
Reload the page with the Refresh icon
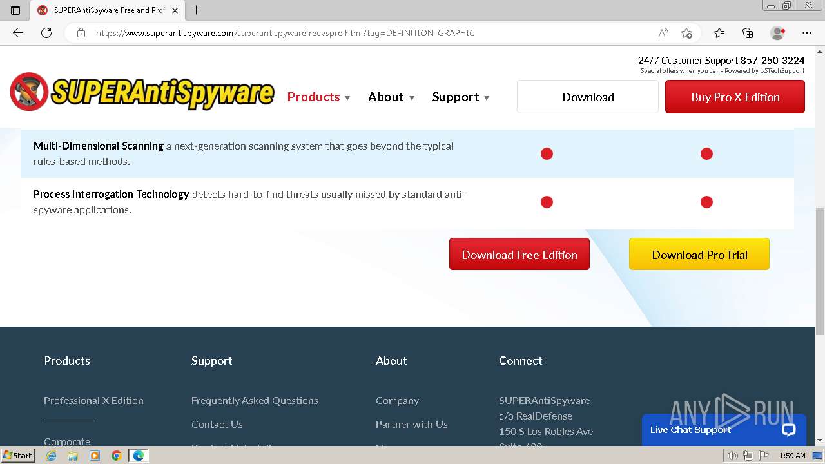coord(46,33)
